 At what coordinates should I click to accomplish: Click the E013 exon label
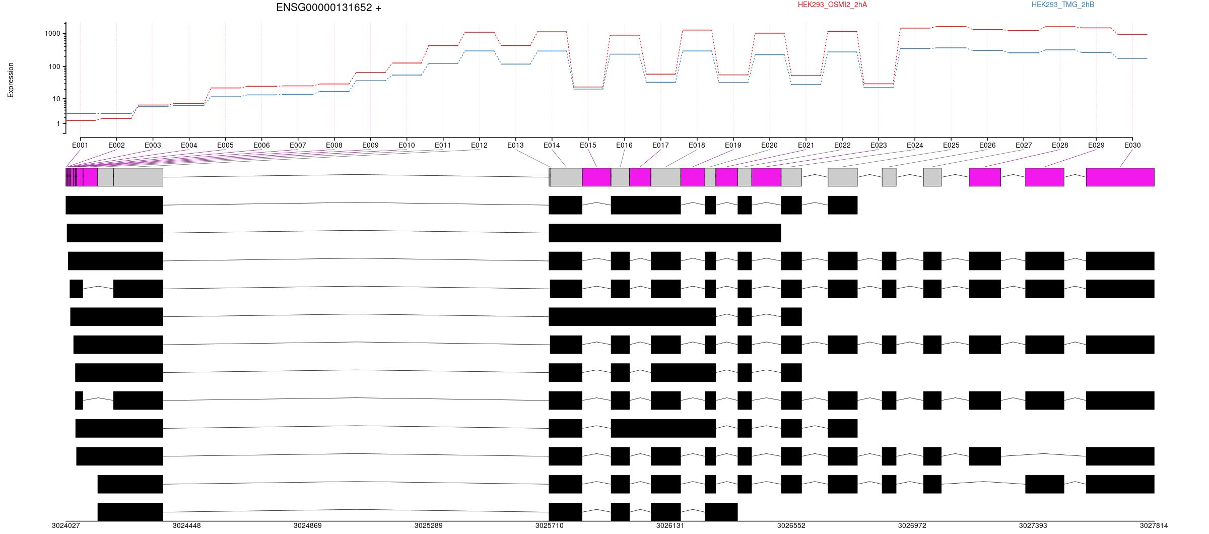pos(515,145)
